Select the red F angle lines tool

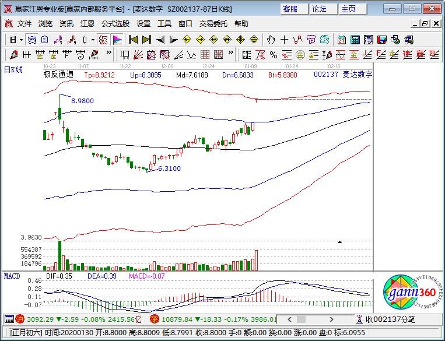point(381,54)
